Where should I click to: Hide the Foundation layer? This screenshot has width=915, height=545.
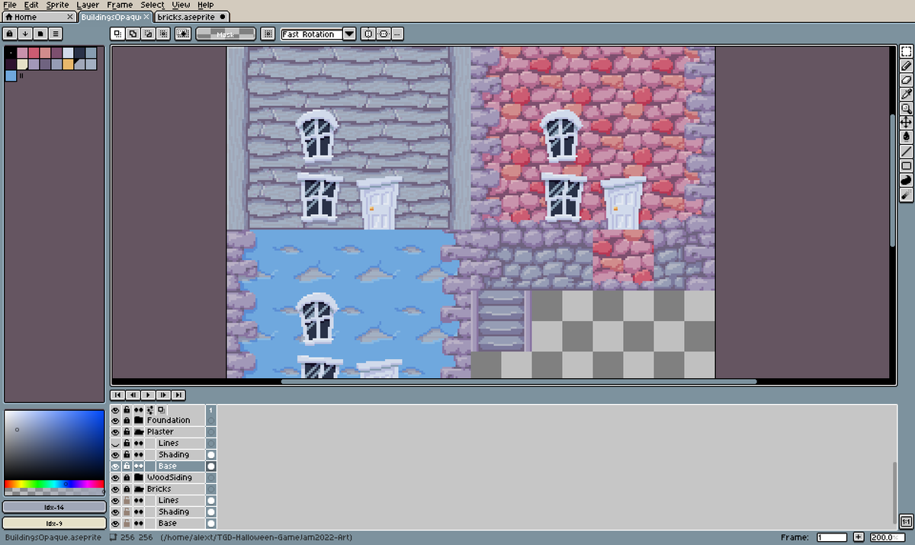(114, 420)
